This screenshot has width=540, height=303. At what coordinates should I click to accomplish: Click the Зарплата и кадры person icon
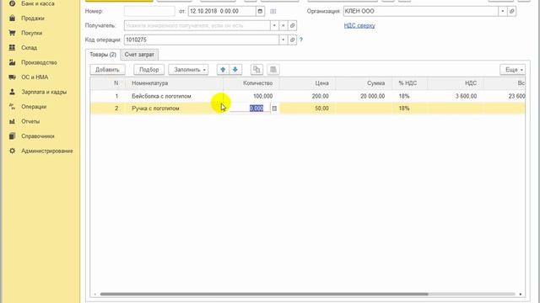click(12, 92)
